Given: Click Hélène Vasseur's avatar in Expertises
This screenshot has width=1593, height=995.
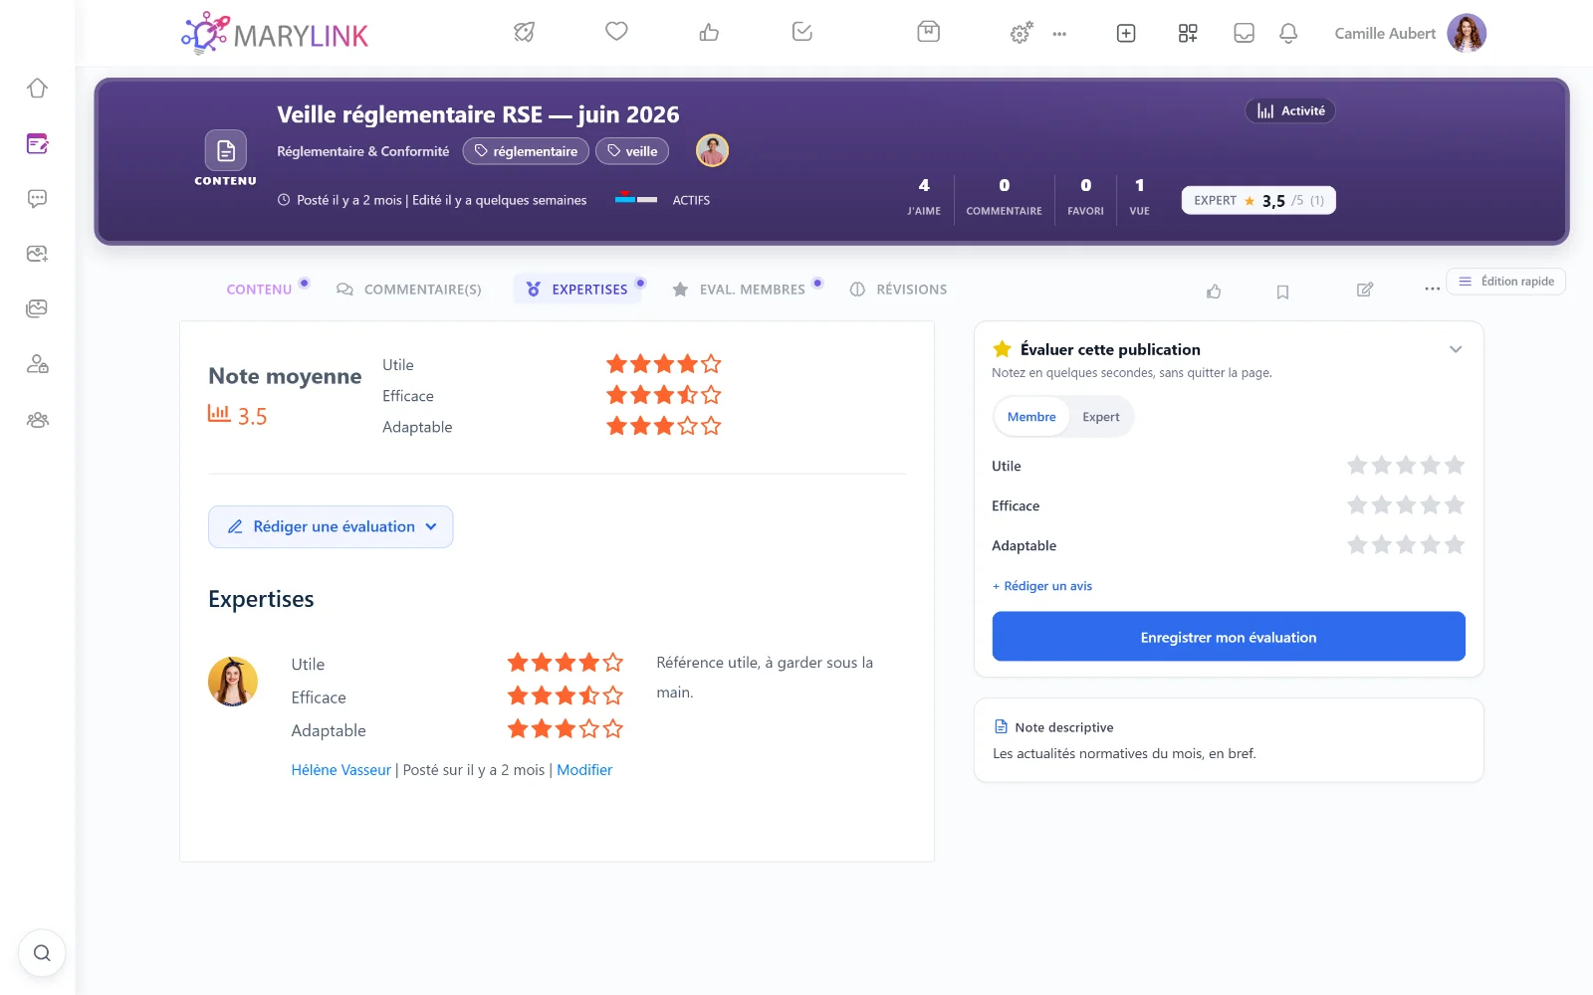Looking at the screenshot, I should [x=233, y=682].
